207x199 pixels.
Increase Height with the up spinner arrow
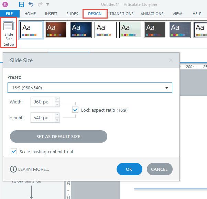(x=57, y=115)
